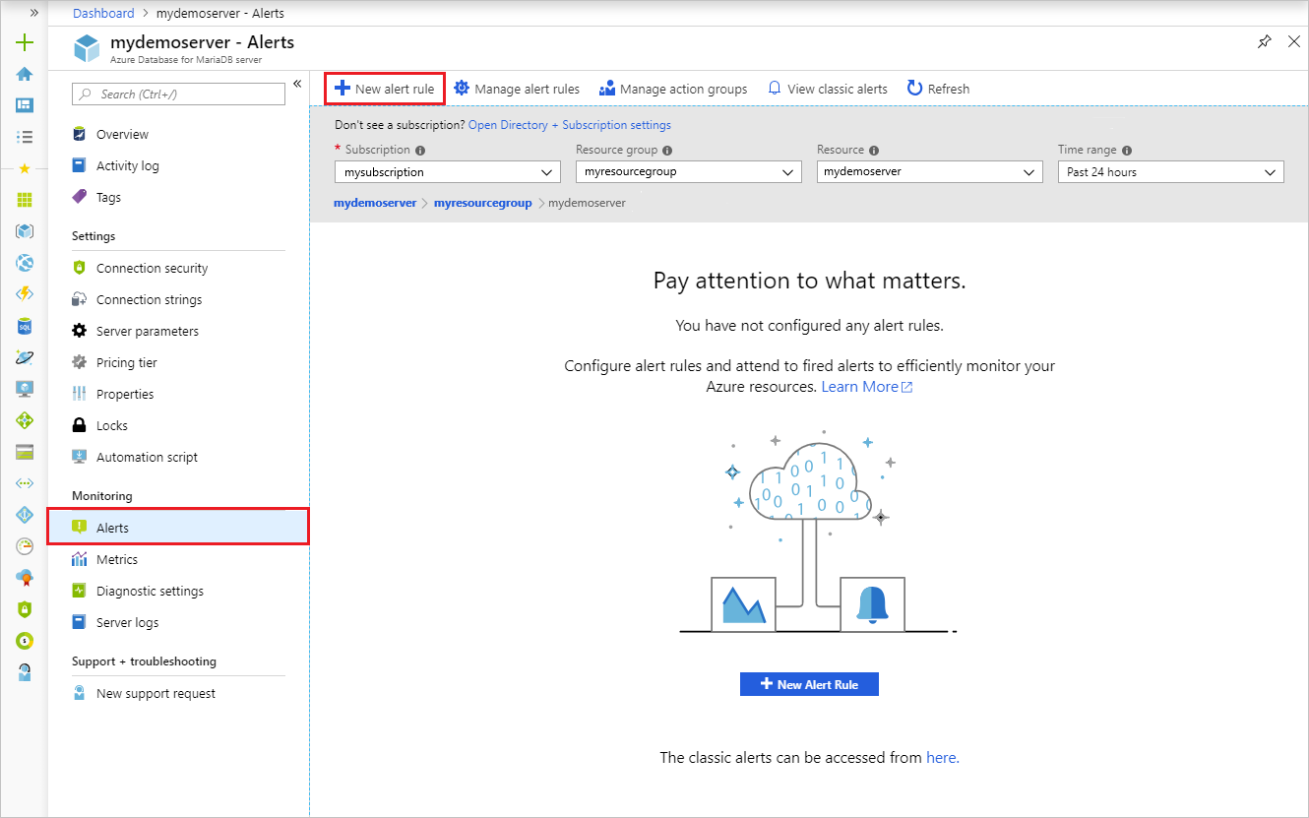Open Virtual machines monitor icon

click(x=25, y=389)
